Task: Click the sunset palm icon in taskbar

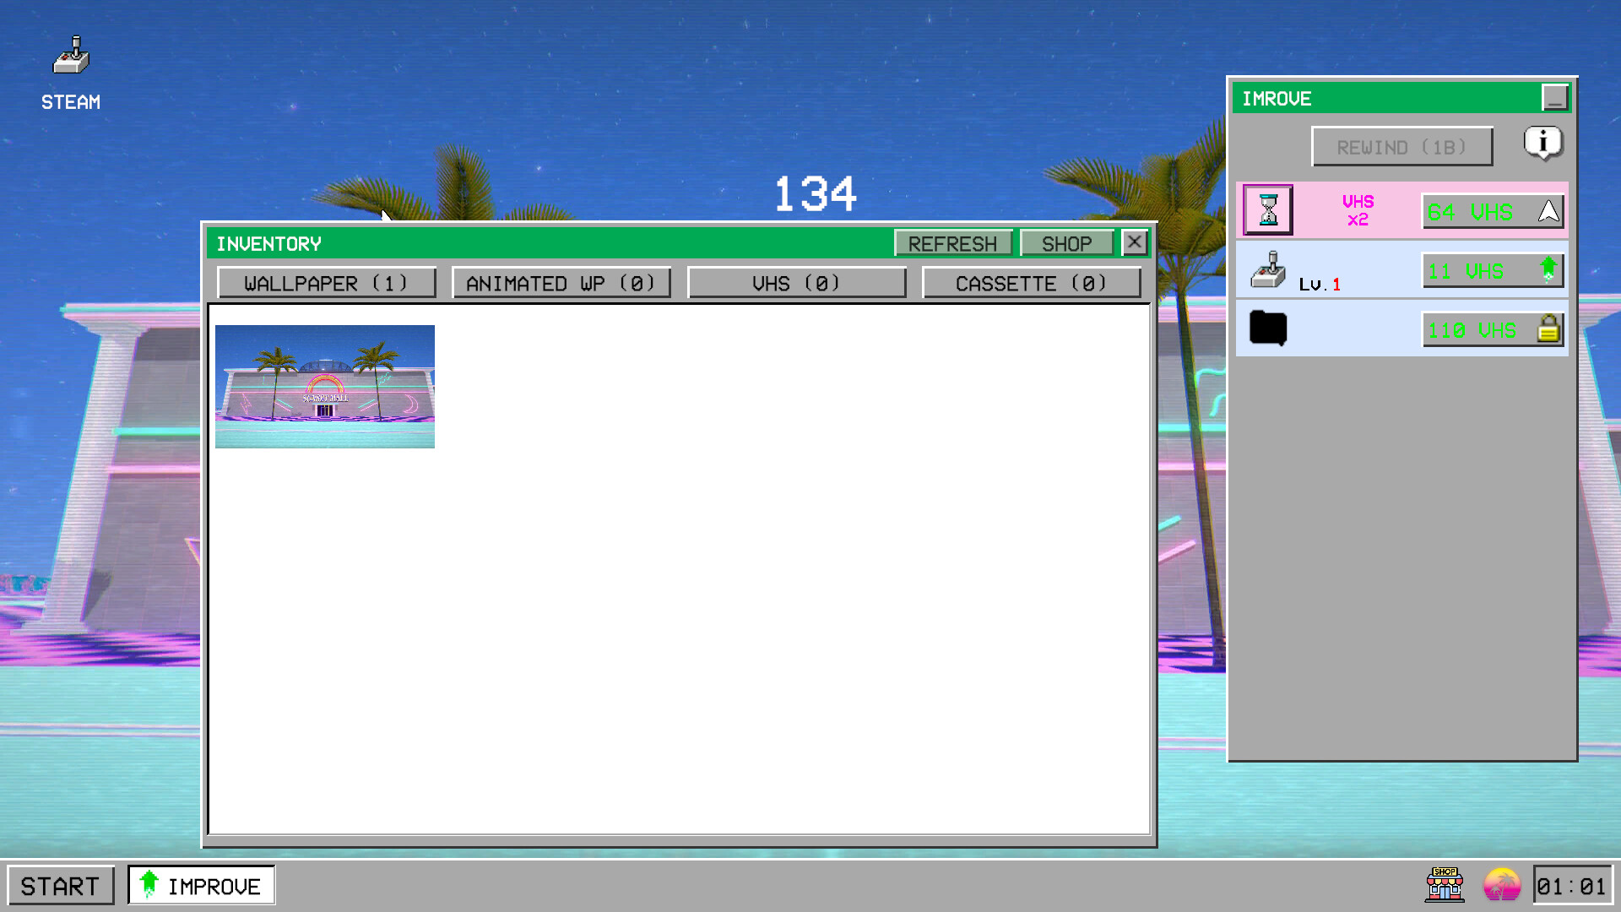Action: 1502,886
